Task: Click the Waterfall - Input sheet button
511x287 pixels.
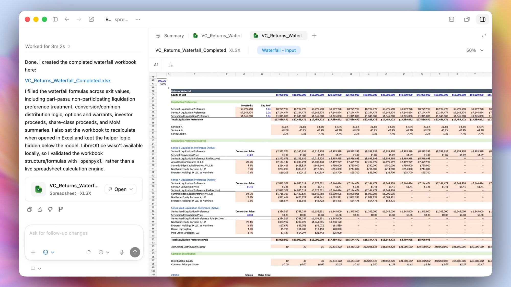Action: (x=279, y=50)
